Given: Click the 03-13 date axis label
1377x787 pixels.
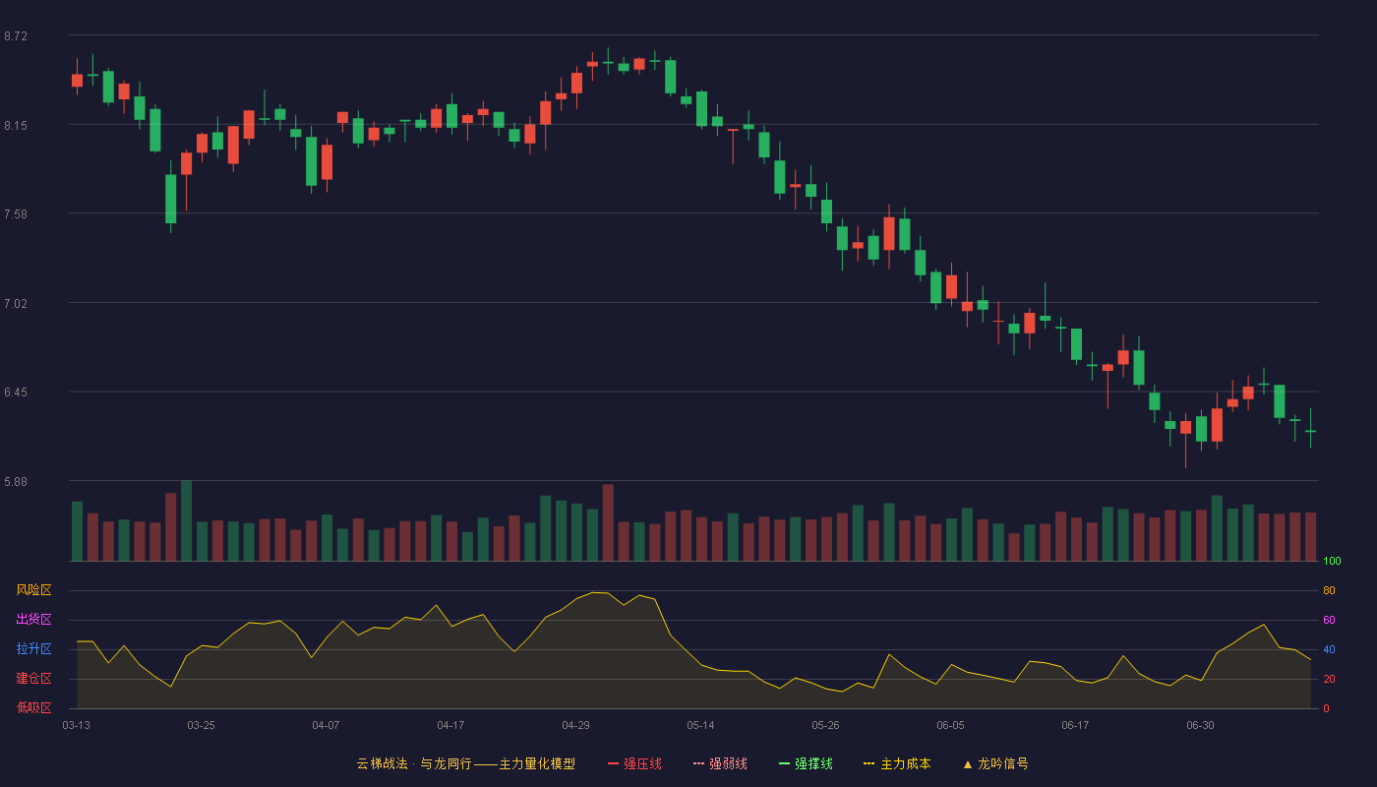Looking at the screenshot, I should (x=76, y=725).
